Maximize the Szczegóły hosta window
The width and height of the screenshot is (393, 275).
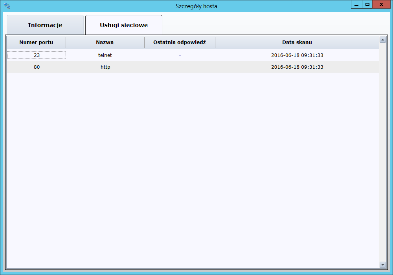[367, 5]
